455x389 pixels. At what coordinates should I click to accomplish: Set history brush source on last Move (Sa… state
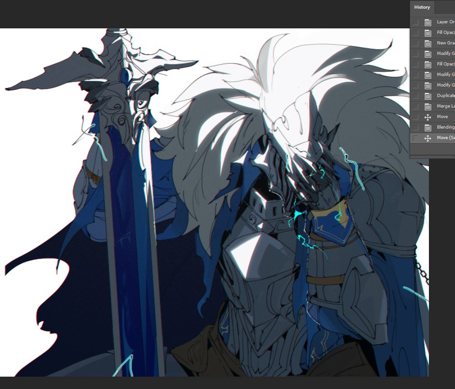point(416,138)
